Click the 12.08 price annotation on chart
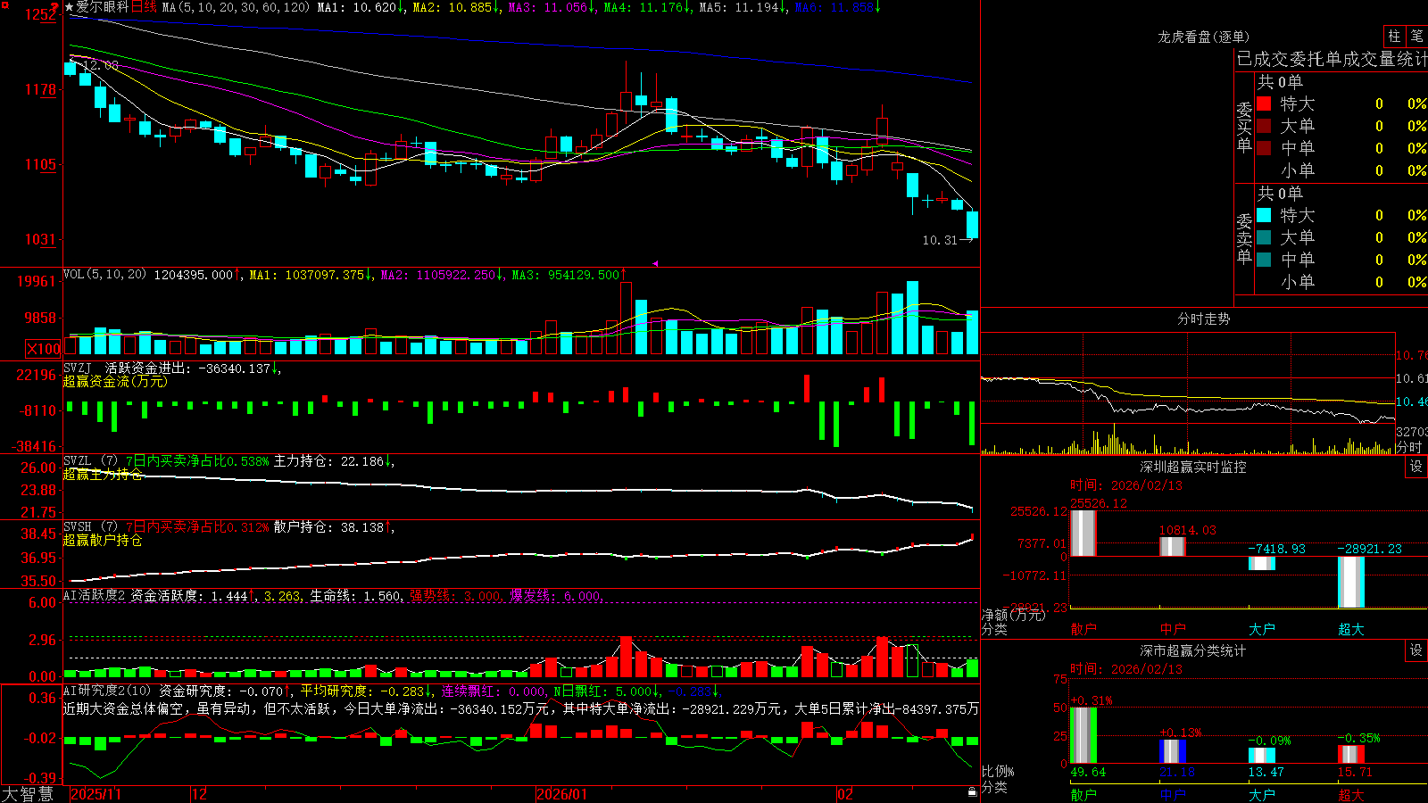1428x803 pixels. click(x=100, y=65)
